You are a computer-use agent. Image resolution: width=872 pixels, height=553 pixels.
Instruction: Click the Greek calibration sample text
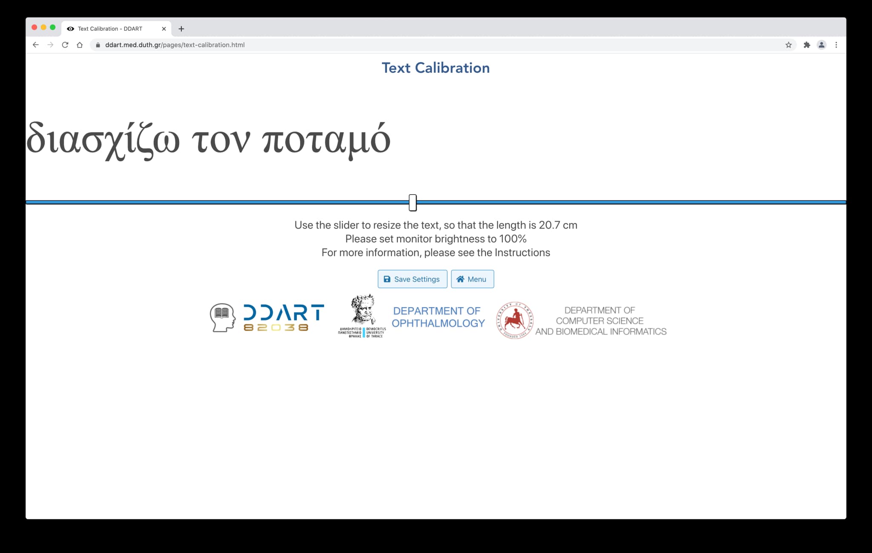point(208,140)
